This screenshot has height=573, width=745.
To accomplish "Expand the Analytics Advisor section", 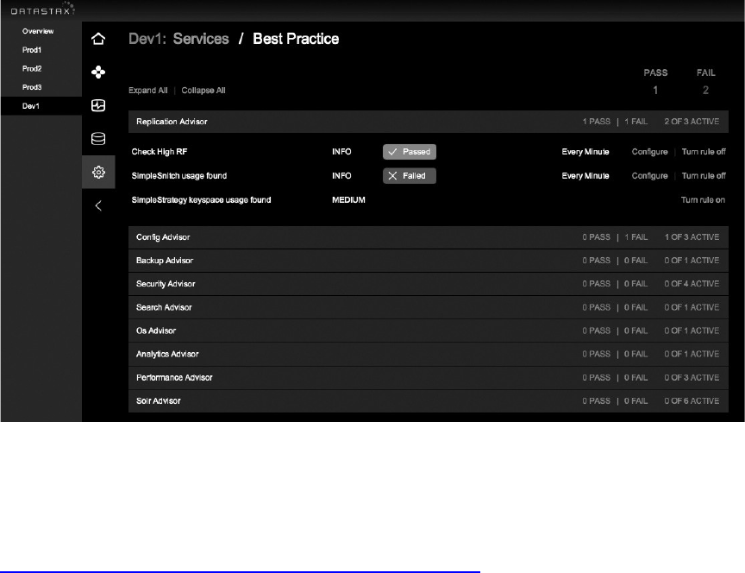I will (x=428, y=354).
